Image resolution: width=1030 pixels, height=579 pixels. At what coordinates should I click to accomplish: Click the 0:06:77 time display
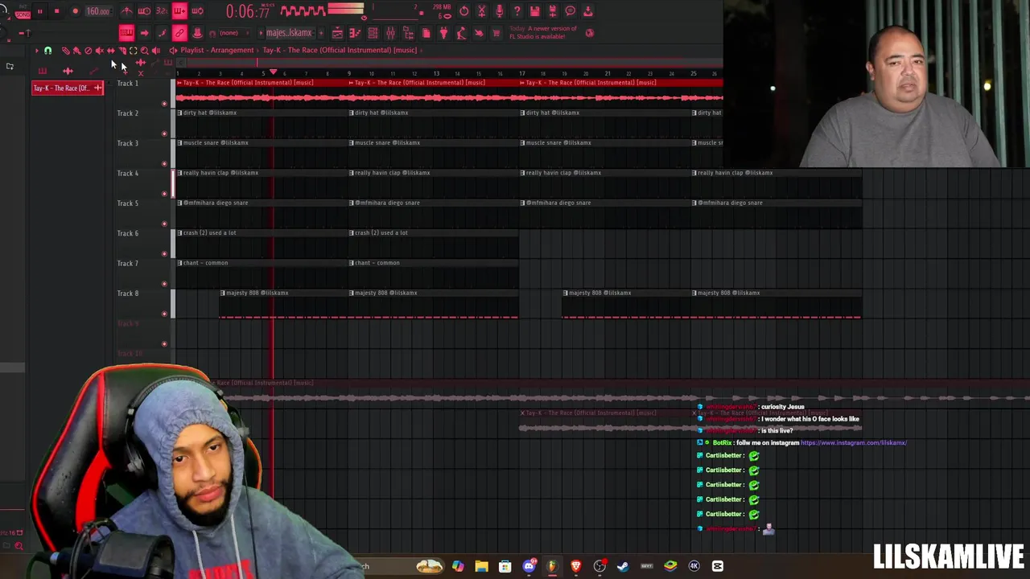[x=248, y=11]
